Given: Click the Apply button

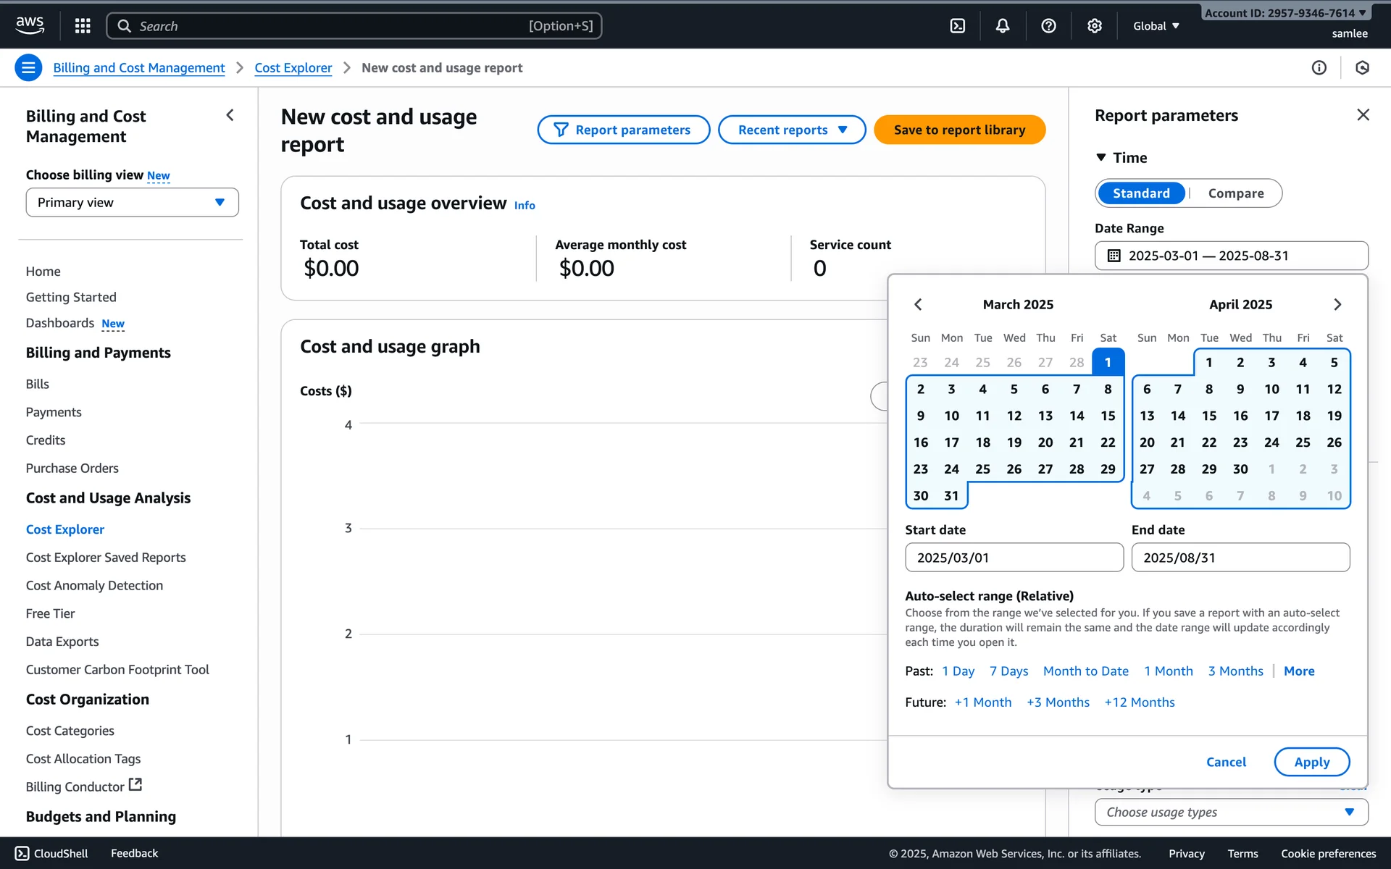Looking at the screenshot, I should (1311, 762).
